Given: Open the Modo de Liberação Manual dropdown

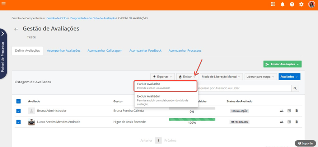Looking at the screenshot, I should point(221,77).
